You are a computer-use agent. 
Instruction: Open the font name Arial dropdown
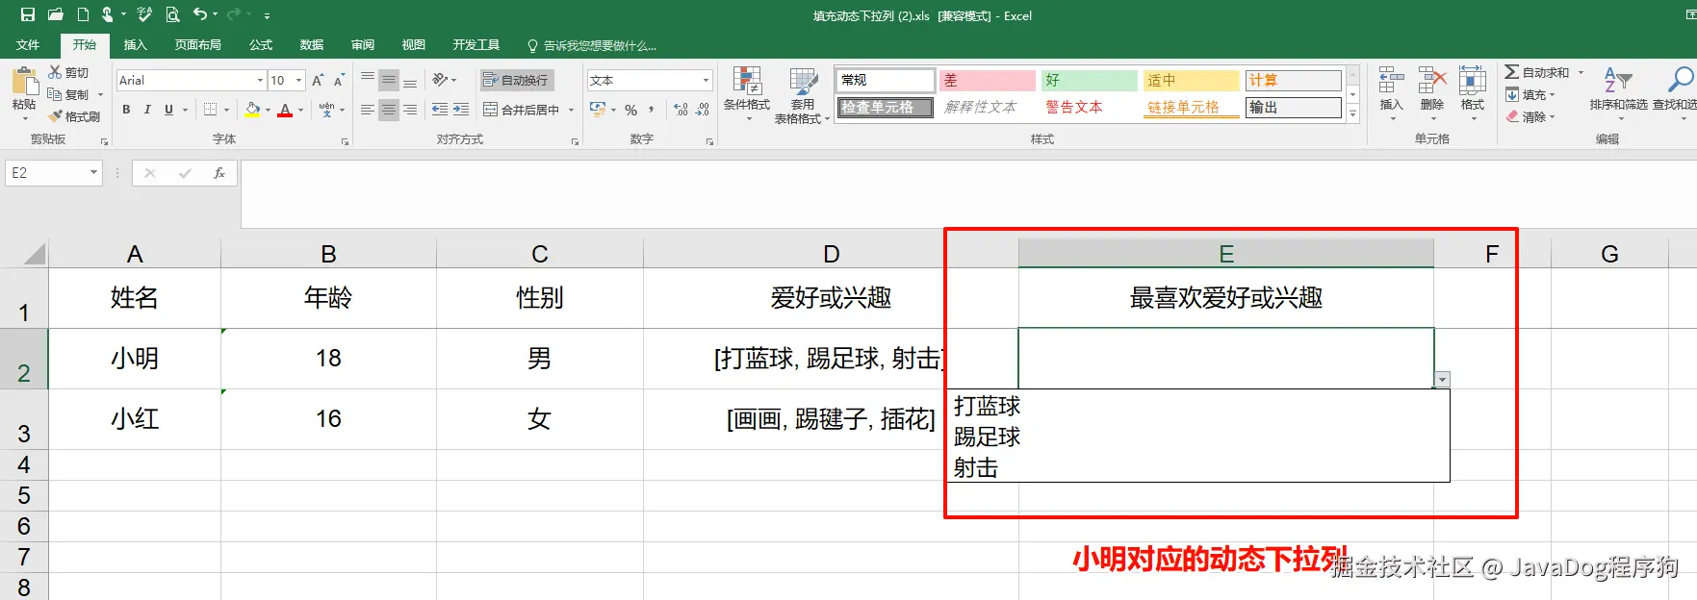tap(260, 81)
